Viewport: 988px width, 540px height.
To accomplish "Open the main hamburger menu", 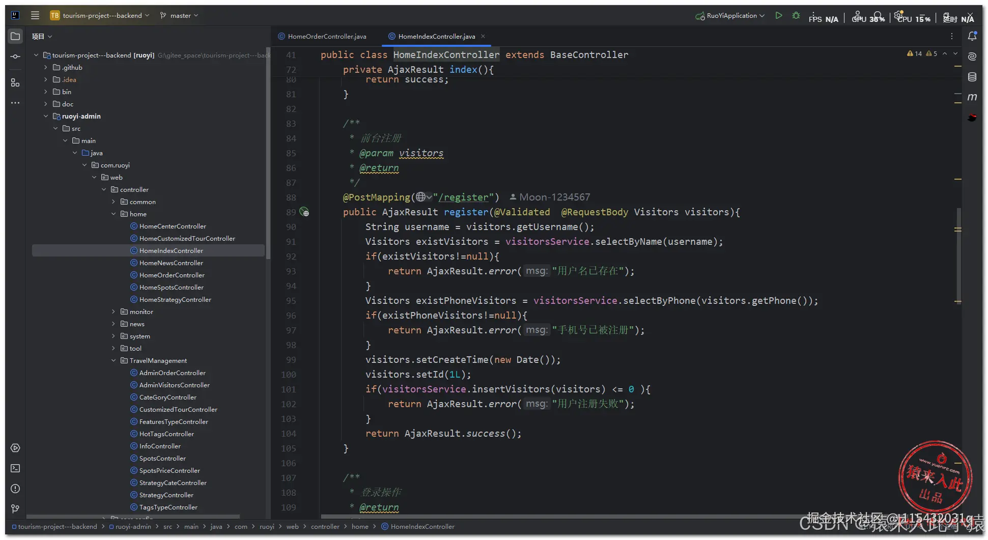I will tap(35, 15).
